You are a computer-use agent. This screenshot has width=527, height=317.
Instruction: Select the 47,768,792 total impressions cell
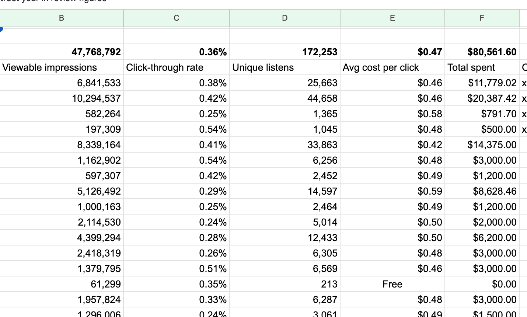coord(61,52)
